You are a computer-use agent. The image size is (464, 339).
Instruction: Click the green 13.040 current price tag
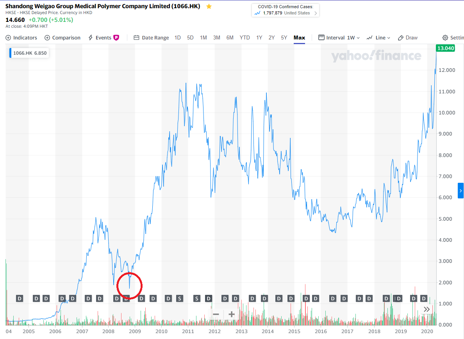point(446,48)
